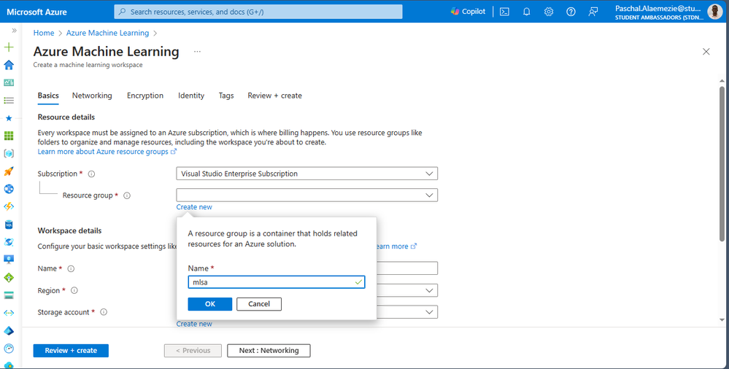729x369 pixels.
Task: Open Storage accounts icon in sidebar
Action: 8,295
